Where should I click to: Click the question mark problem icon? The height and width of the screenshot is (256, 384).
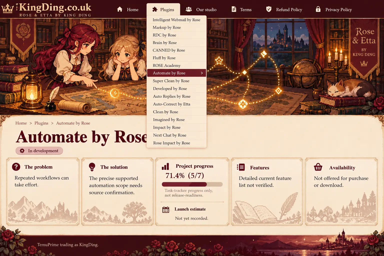[x=16, y=167]
